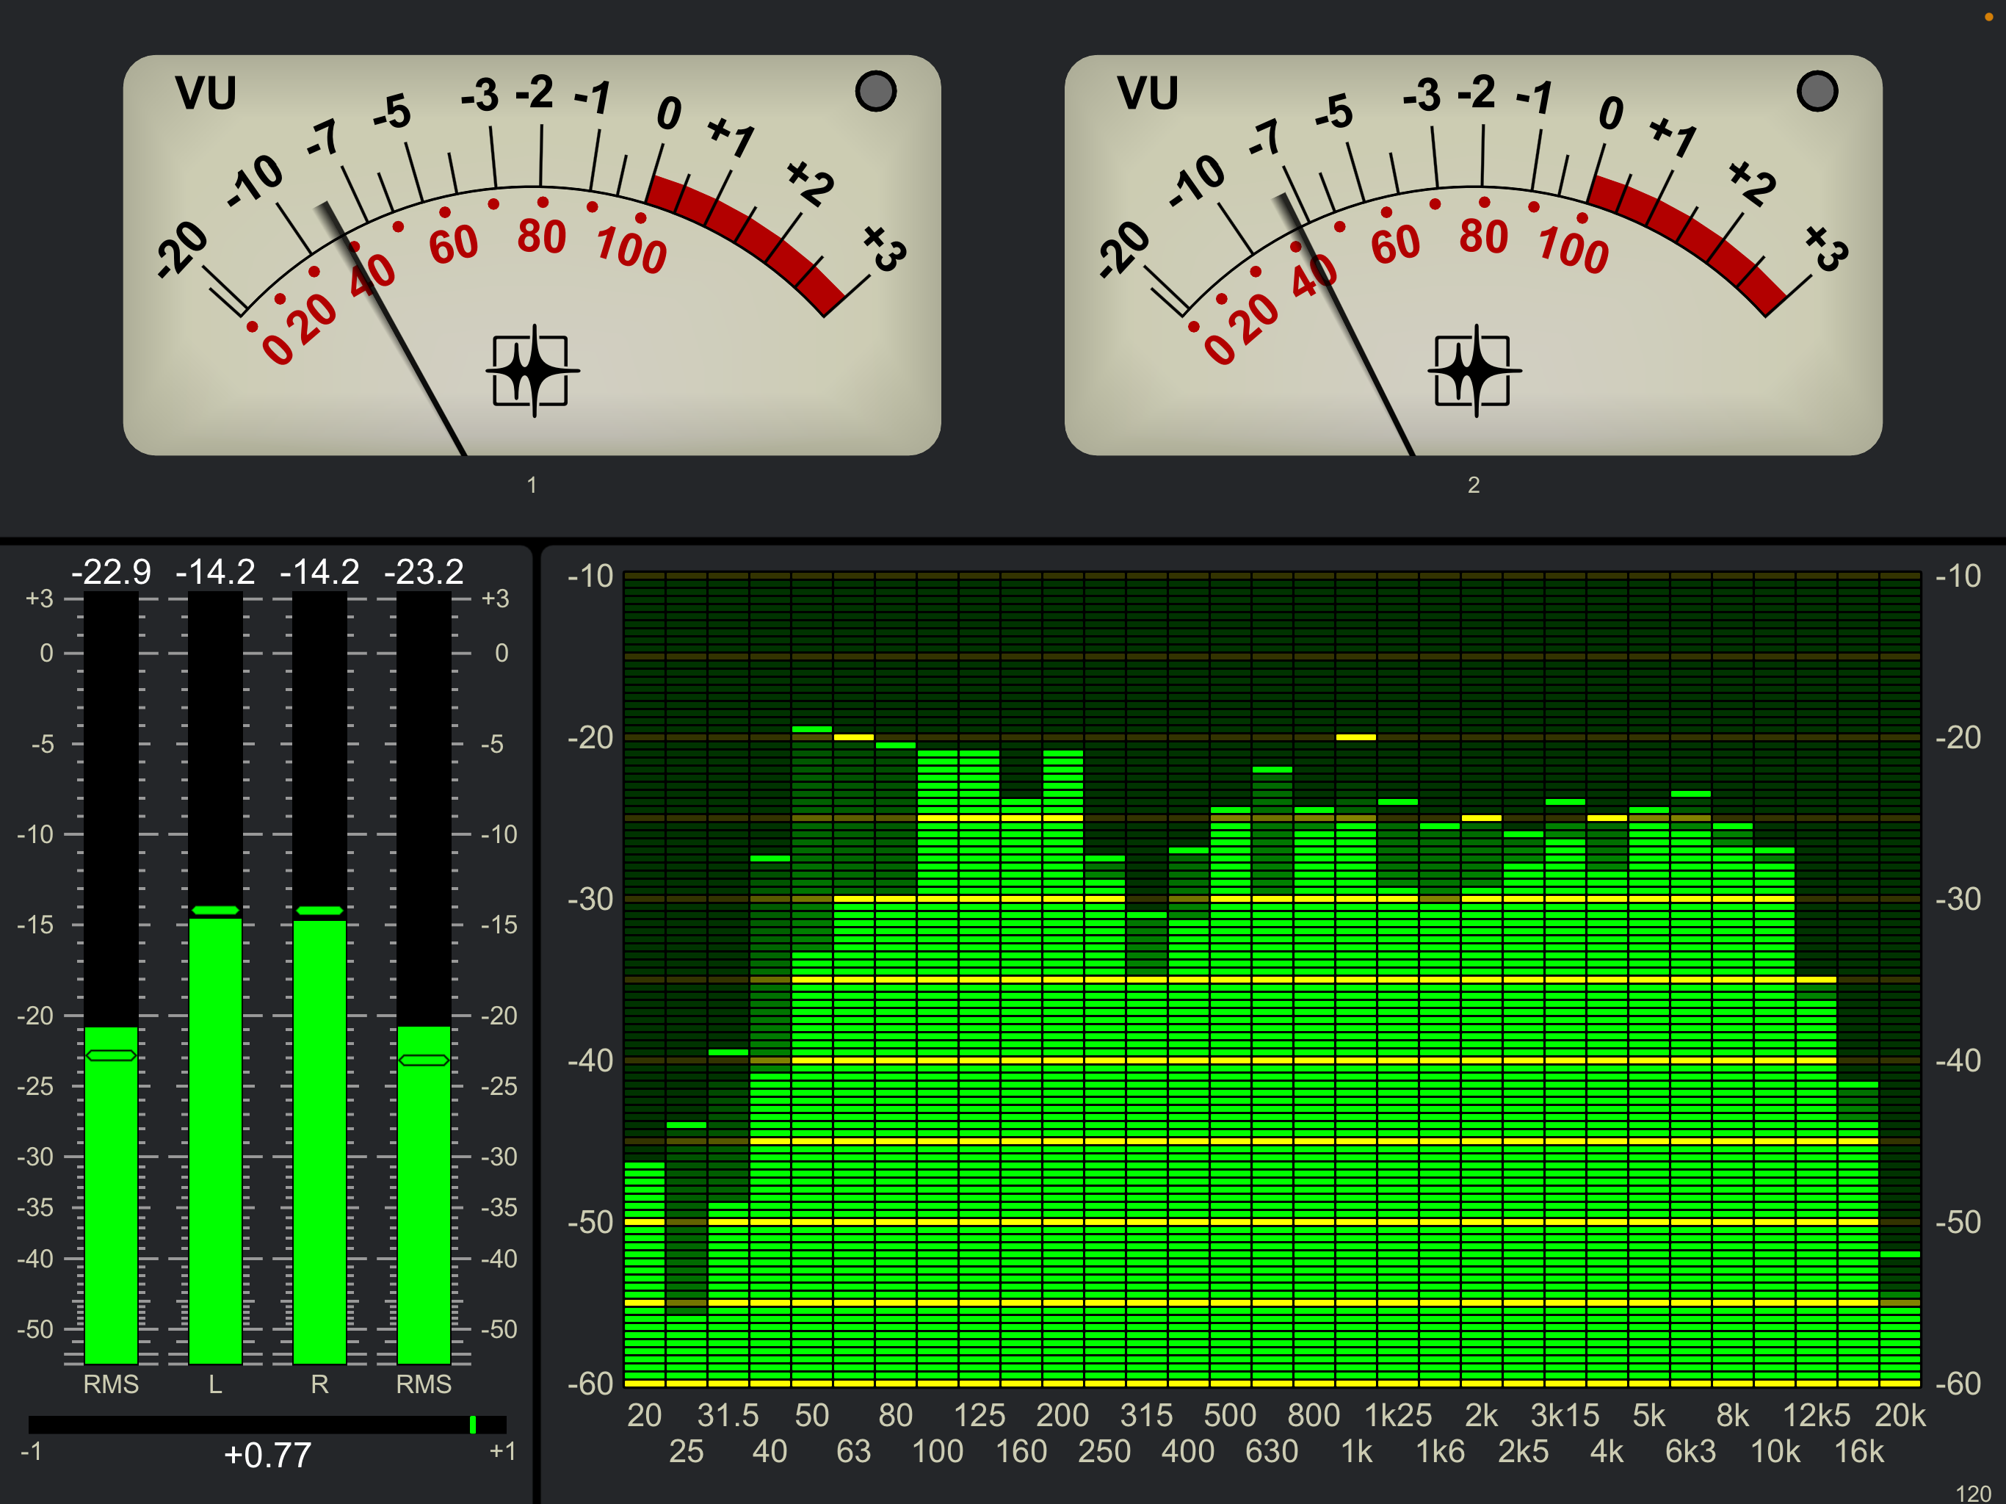Select meter labeled 2
The width and height of the screenshot is (2006, 1504).
(x=1474, y=485)
